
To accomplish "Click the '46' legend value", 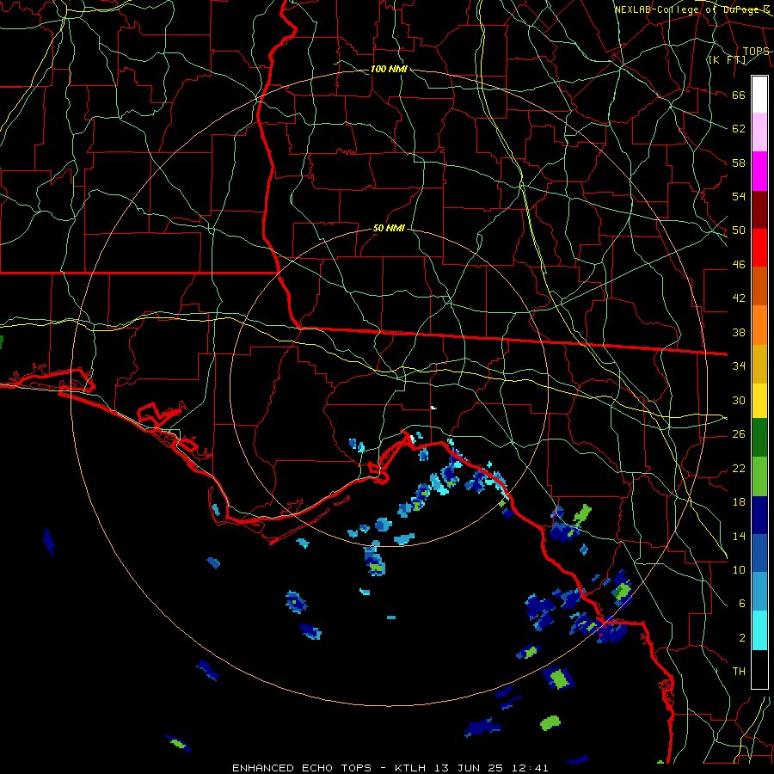I will coord(739,265).
